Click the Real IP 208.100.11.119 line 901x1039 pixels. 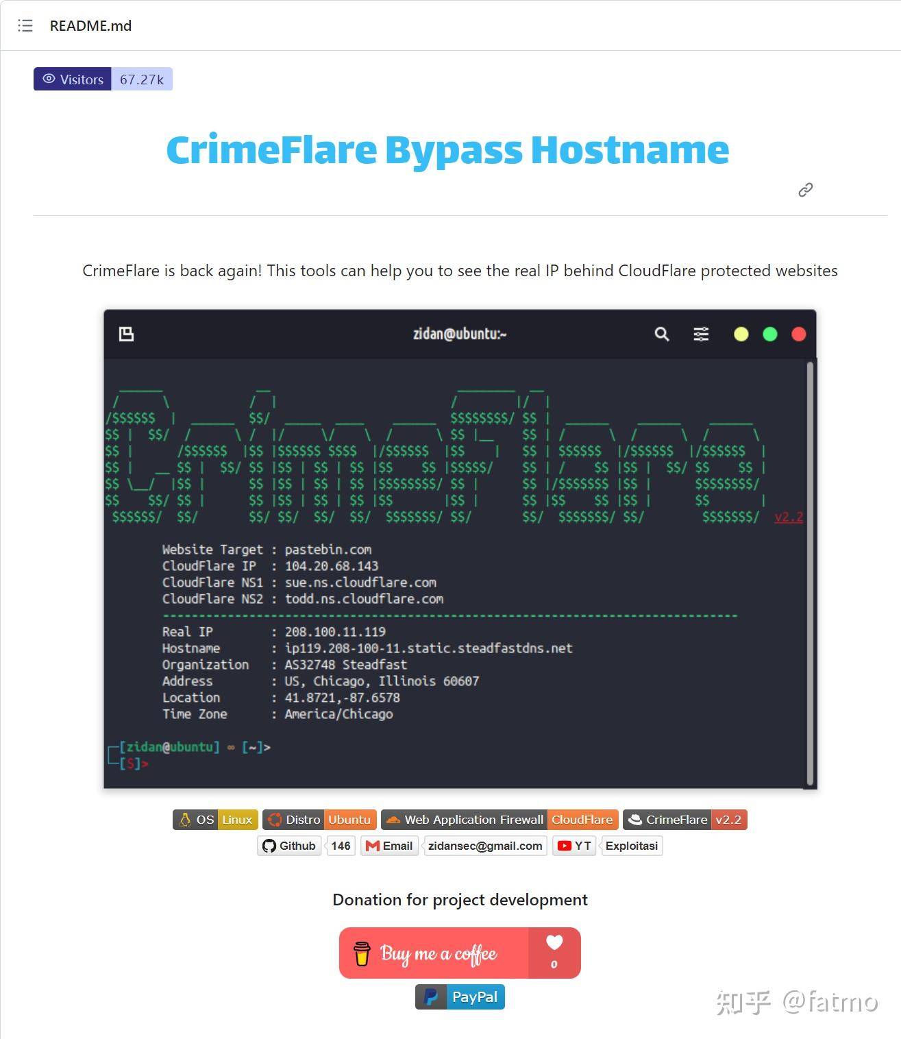(x=273, y=632)
